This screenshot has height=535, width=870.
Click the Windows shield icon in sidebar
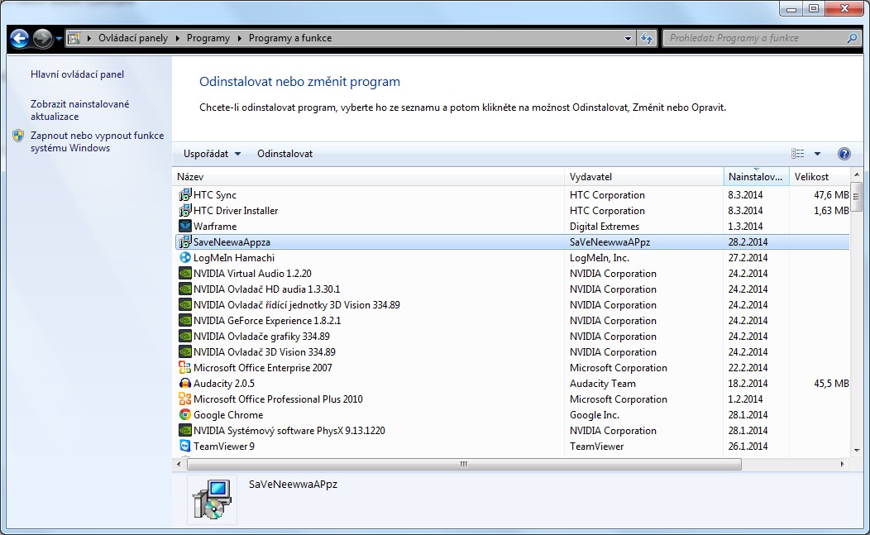[x=18, y=136]
